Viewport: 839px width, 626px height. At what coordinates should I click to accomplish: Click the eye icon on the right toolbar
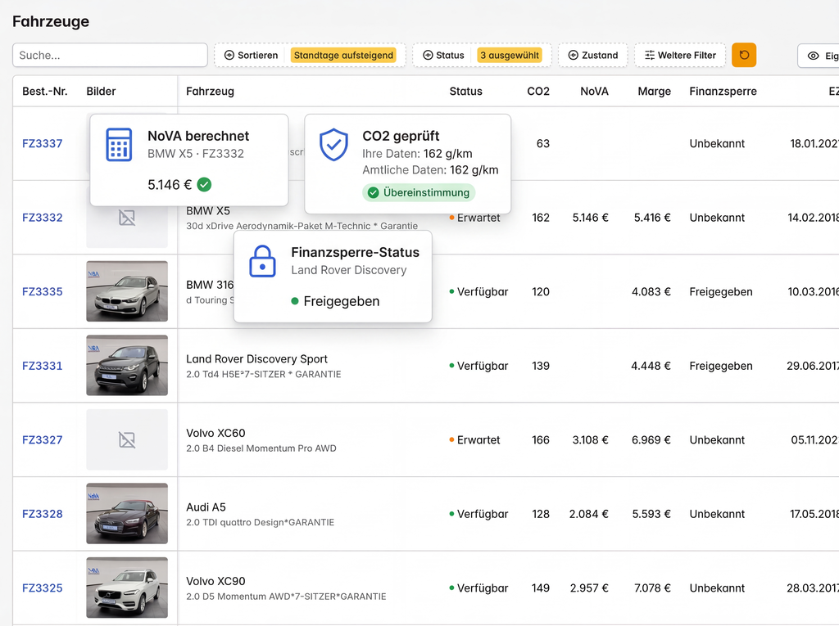tap(814, 56)
